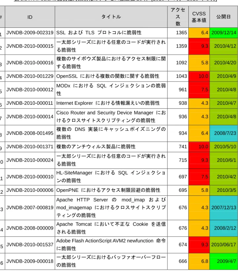Screen dimensions: 238x271
Task: Select access count 938
Action: 178,103
